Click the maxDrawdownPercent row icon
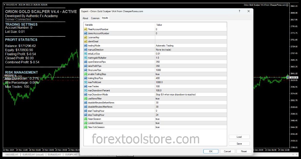 click(x=85, y=90)
